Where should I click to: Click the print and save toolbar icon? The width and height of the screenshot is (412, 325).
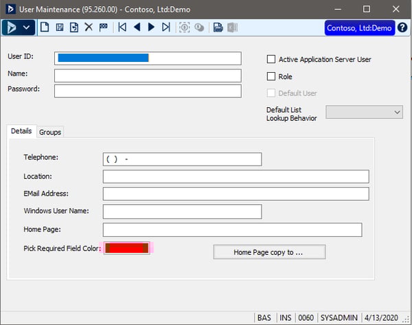[x=218, y=27]
